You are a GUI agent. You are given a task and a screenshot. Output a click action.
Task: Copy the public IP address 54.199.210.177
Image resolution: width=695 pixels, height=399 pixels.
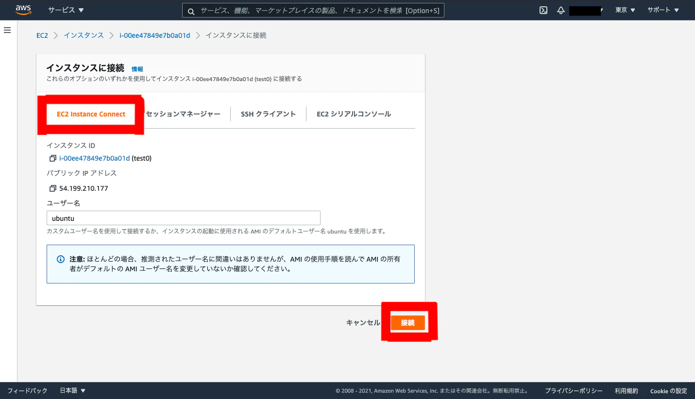click(53, 188)
